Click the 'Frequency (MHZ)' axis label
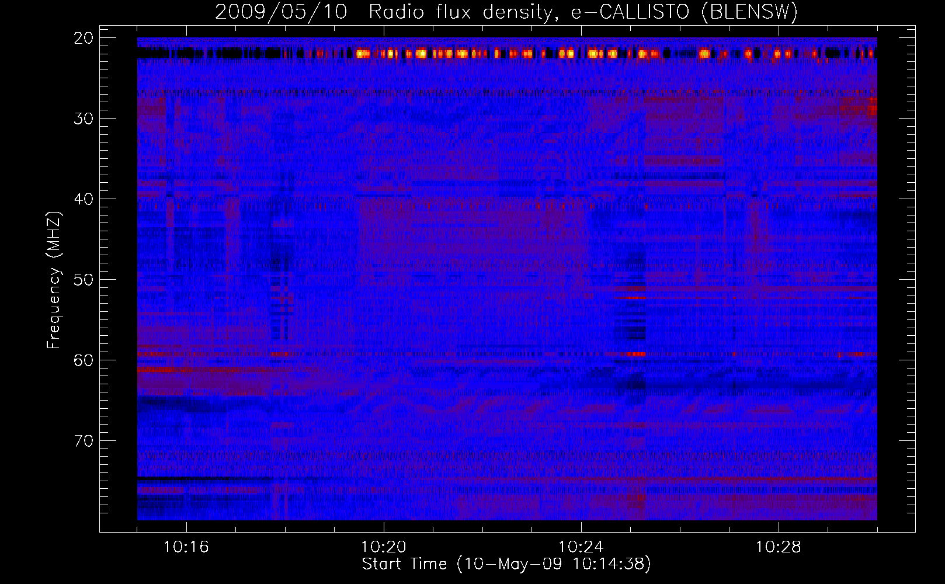This screenshot has height=584, width=945. pyautogui.click(x=53, y=280)
